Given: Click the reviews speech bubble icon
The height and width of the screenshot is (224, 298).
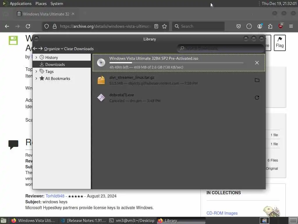Looking at the screenshot, I should [13, 145].
